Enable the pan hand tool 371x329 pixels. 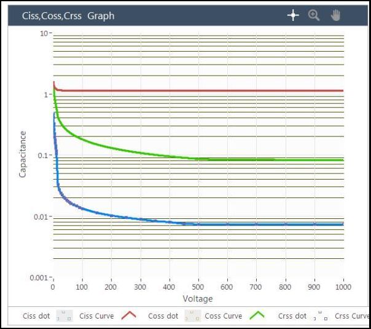coord(335,15)
